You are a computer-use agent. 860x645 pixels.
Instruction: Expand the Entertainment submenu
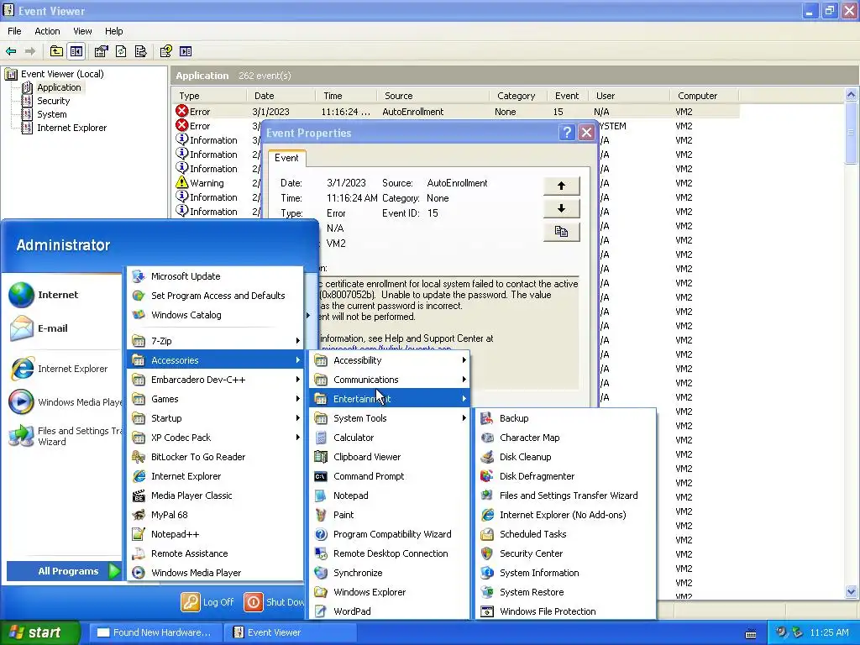[x=390, y=399]
